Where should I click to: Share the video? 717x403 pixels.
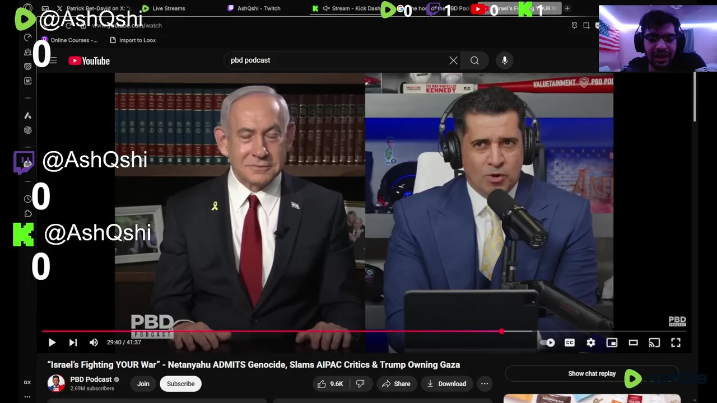coord(396,384)
